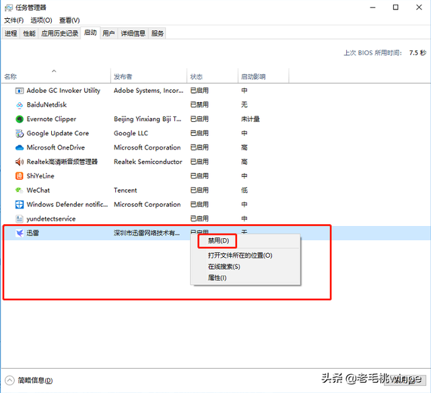Screen dimensions: 431x393
Task: Choose 属性(I) in the context menu
Action: click(217, 278)
